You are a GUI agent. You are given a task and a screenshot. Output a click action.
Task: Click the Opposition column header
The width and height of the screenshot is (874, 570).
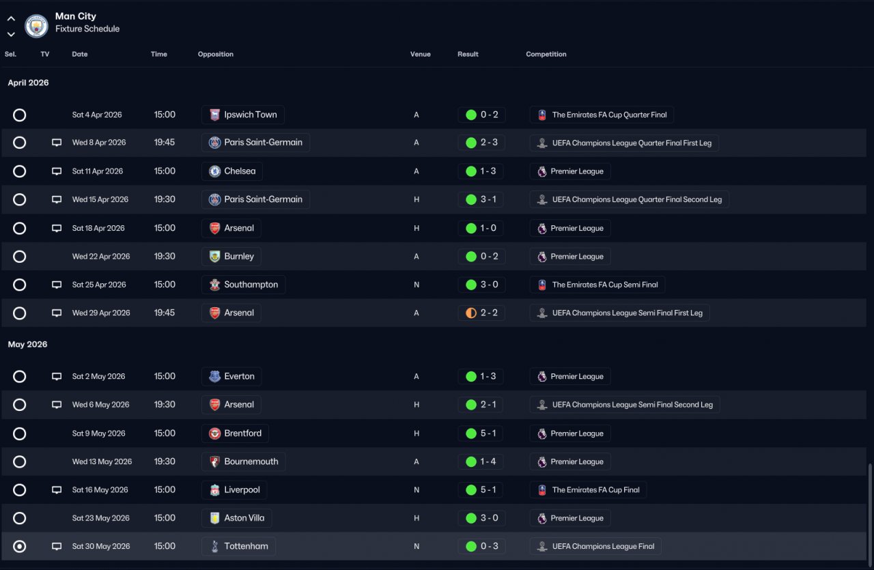216,54
